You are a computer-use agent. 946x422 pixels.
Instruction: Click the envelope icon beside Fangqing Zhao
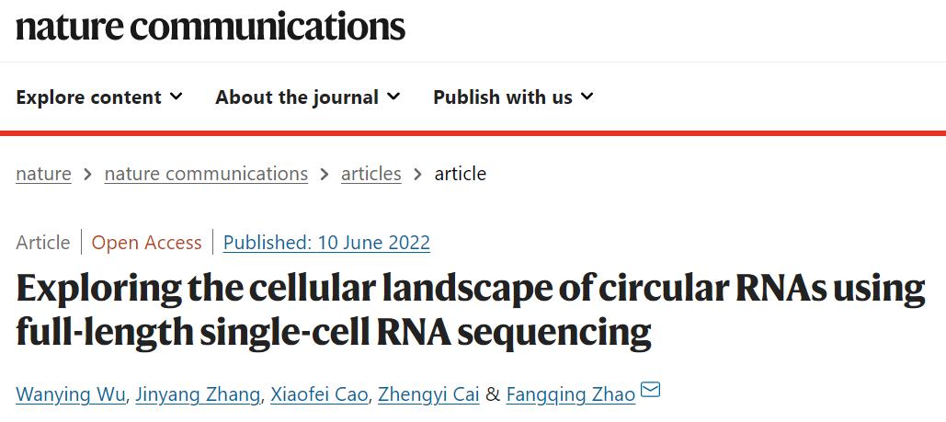click(x=650, y=390)
